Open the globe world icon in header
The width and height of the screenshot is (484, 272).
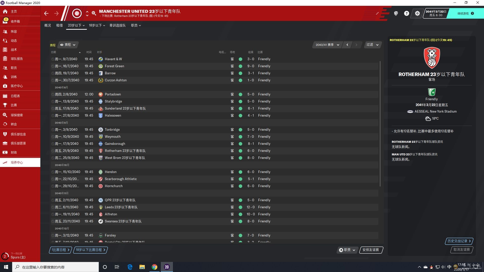[x=396, y=13]
